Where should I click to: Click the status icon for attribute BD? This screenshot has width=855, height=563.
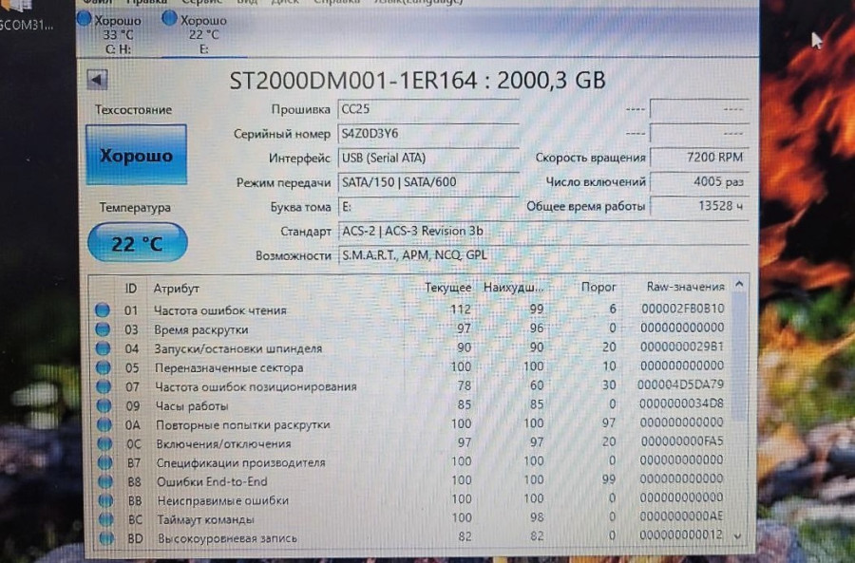click(106, 538)
